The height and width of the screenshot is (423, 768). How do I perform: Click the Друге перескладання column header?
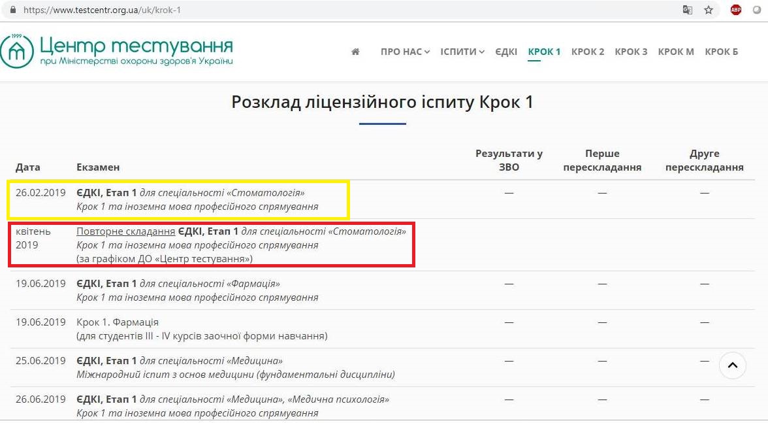click(x=704, y=160)
